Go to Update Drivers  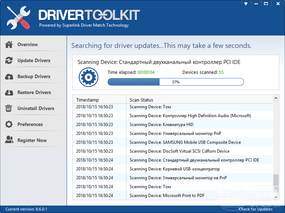pos(33,60)
